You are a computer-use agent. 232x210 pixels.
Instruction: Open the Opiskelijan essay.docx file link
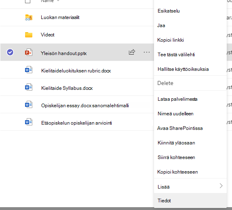85,106
